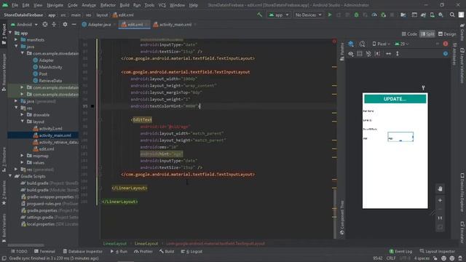Image resolution: width=466 pixels, height=262 pixels.
Task: Collapse the Gradle Scripts node
Action: (10, 176)
